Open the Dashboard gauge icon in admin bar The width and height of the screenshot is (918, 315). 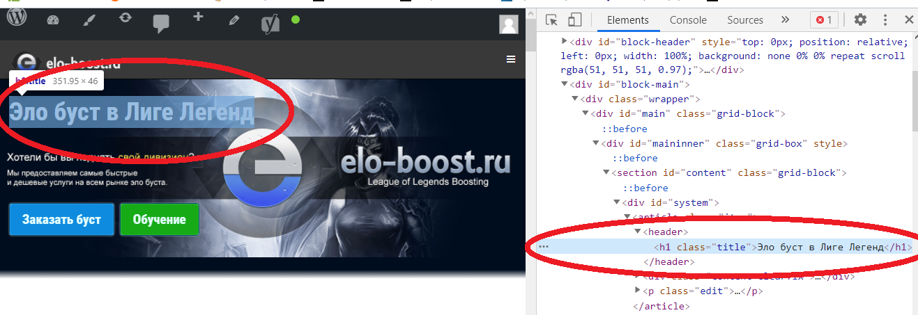tap(54, 20)
